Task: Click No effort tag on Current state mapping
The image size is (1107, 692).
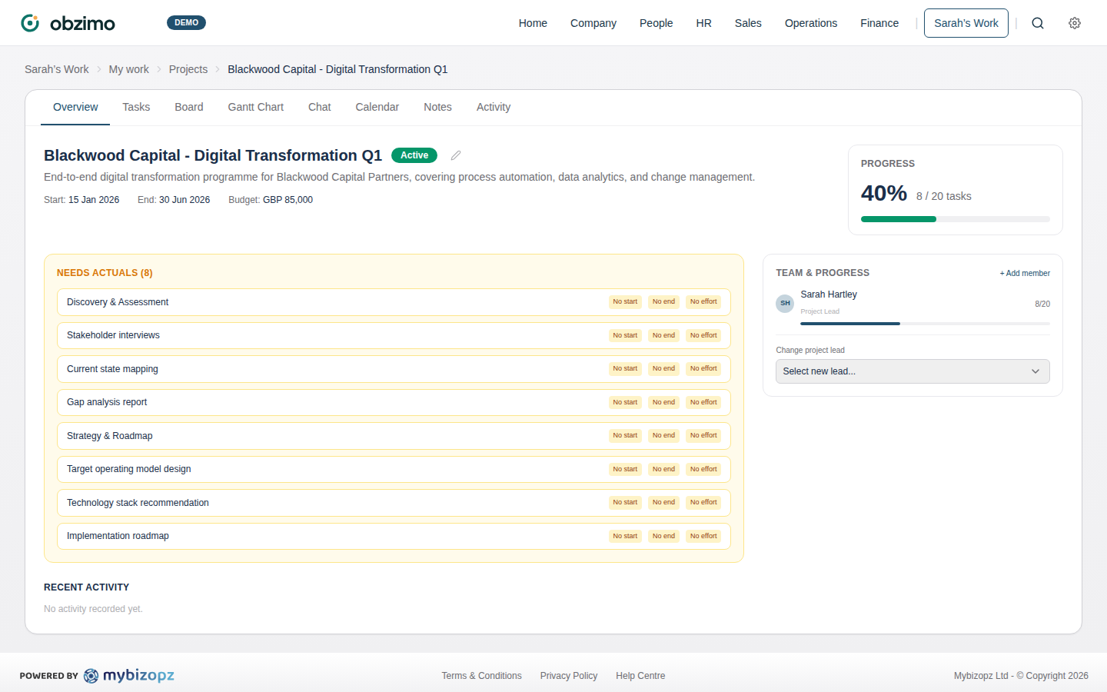Action: 703,369
